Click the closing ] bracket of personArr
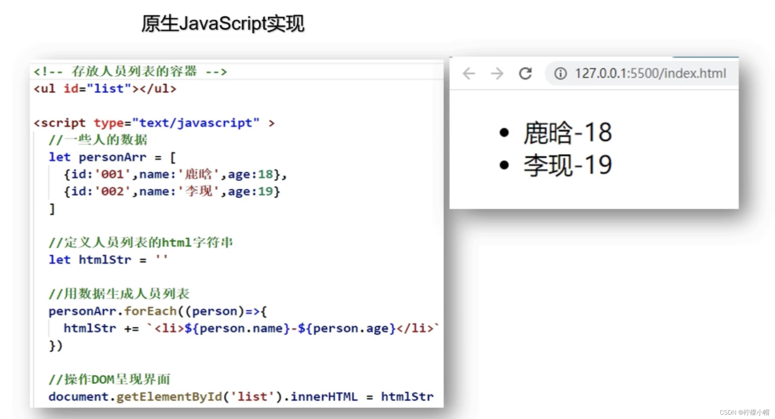Screen dimensions: 775x419 pos(52,209)
